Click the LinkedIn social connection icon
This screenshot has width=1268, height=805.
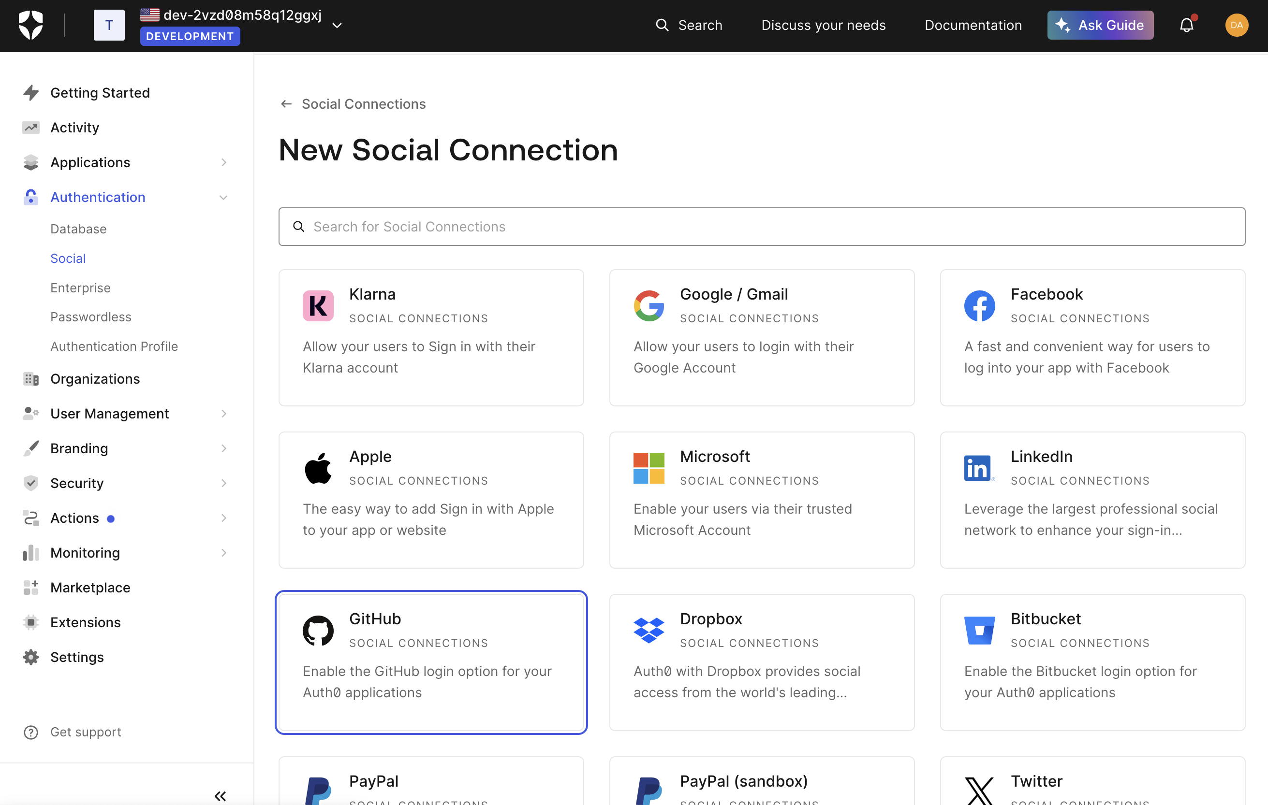point(978,467)
